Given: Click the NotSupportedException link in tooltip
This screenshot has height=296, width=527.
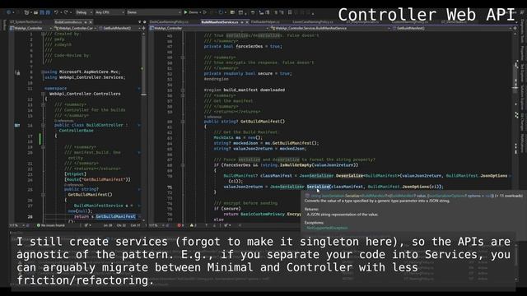Looking at the screenshot, I should [327, 228].
